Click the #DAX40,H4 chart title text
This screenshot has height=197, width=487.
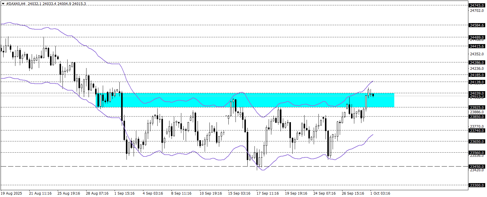point(16,4)
